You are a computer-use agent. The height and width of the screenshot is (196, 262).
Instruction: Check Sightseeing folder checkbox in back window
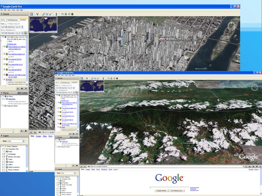tap(5, 99)
